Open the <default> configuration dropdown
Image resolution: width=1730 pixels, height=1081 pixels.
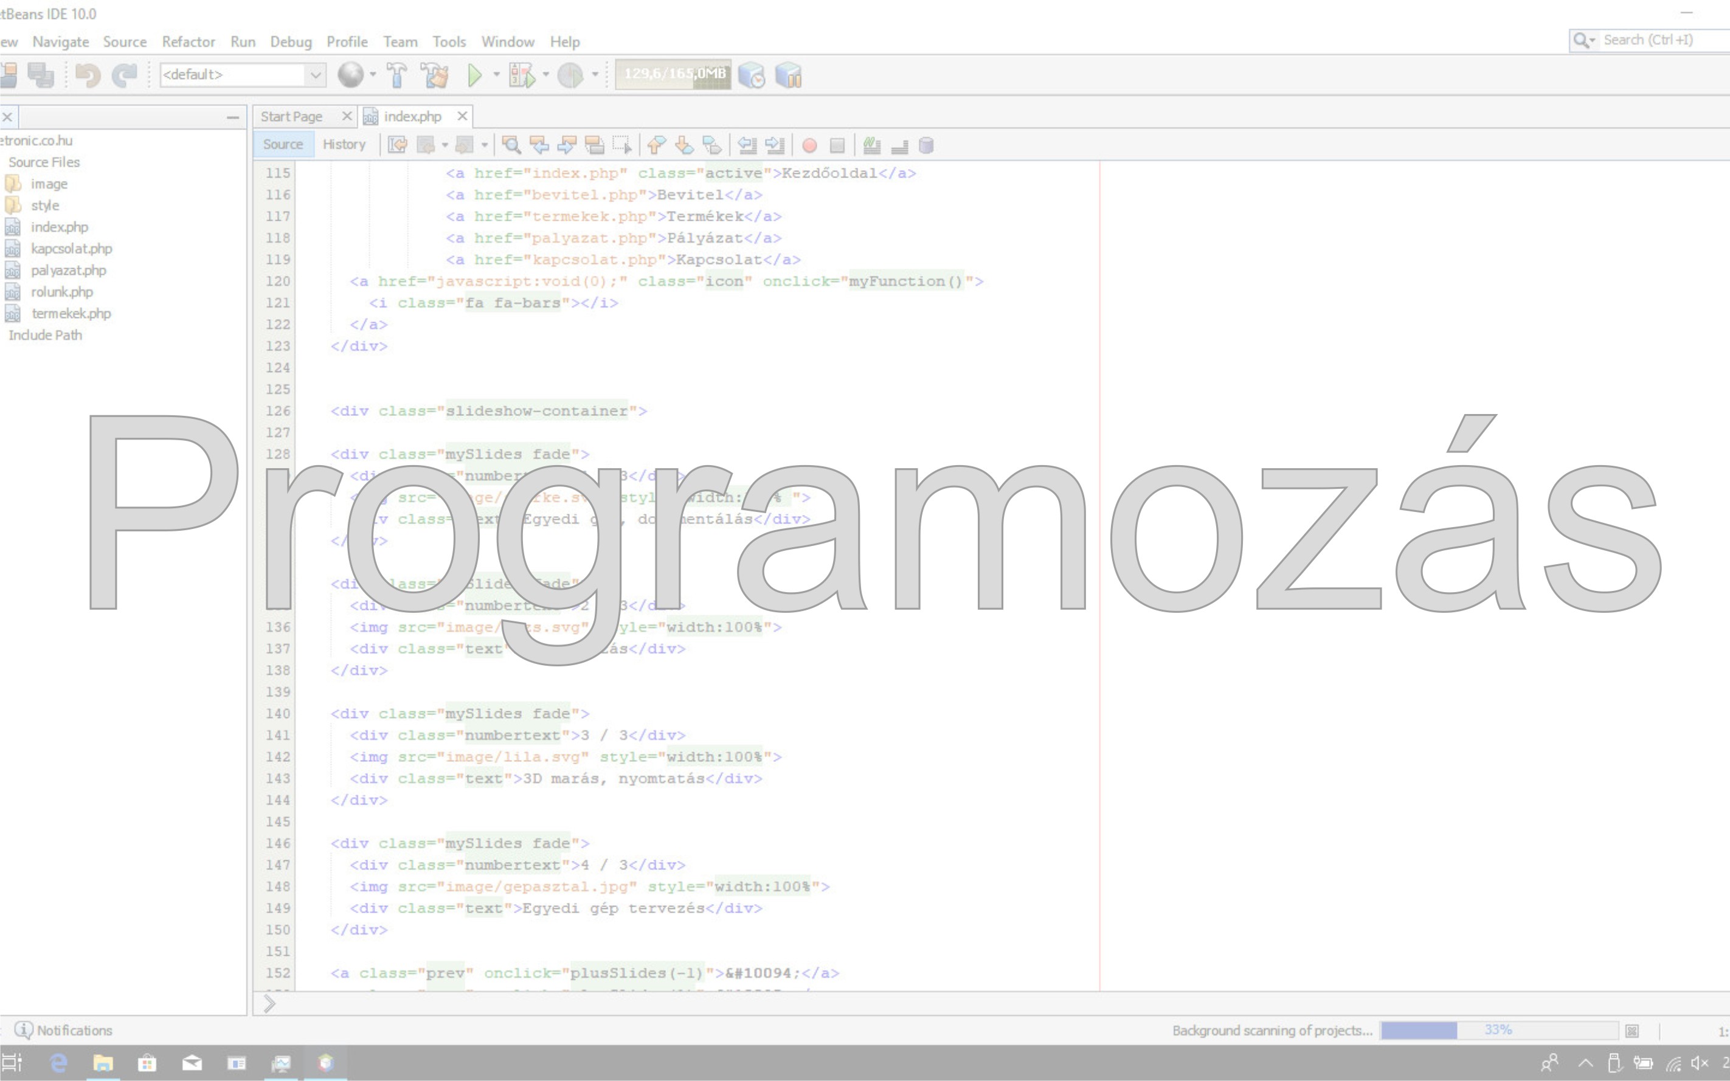coord(314,74)
